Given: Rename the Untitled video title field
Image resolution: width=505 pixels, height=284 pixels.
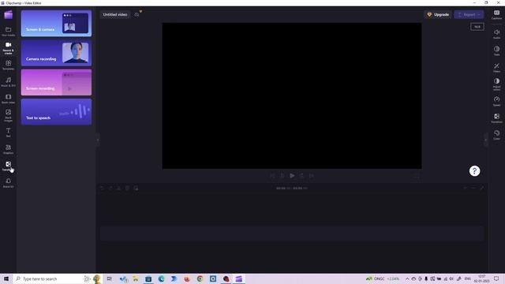Looking at the screenshot, I should pyautogui.click(x=115, y=14).
